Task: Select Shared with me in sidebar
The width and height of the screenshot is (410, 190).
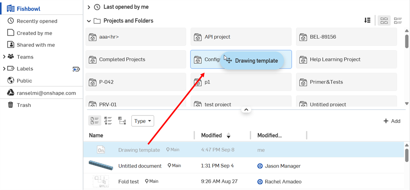Action: (x=35, y=45)
